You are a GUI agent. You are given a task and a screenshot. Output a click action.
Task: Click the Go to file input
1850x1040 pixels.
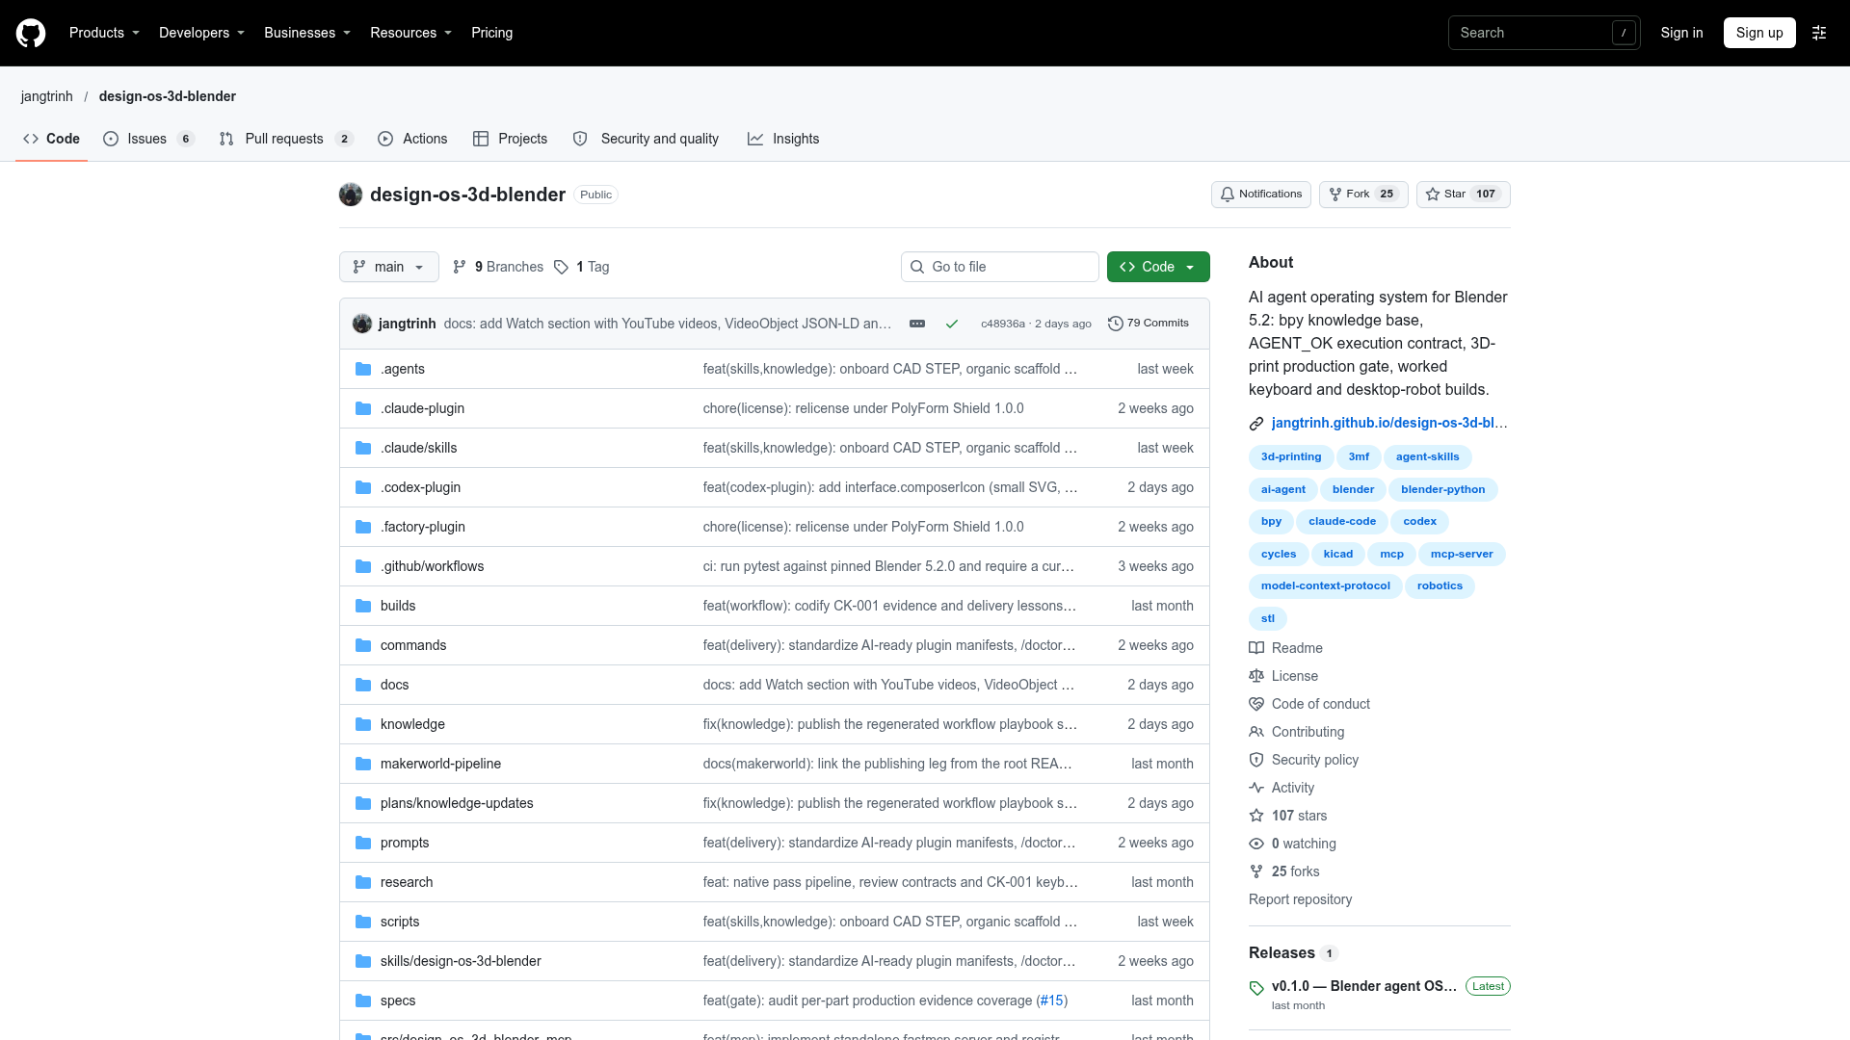pyautogui.click(x=1000, y=267)
